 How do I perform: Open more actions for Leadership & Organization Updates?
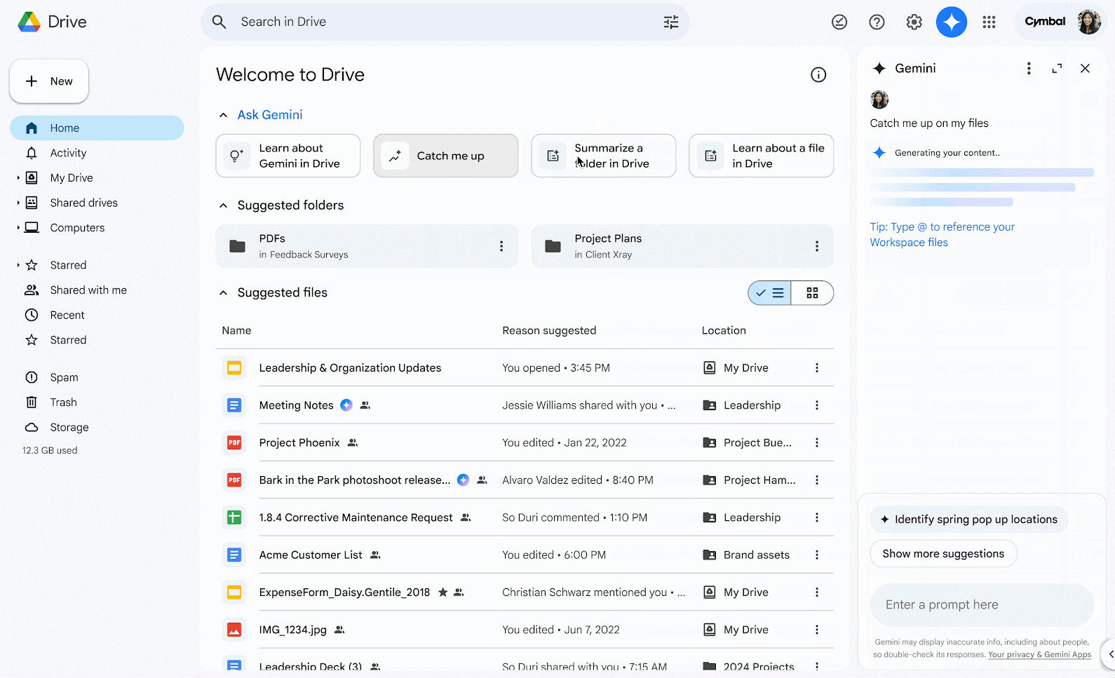[x=816, y=368]
